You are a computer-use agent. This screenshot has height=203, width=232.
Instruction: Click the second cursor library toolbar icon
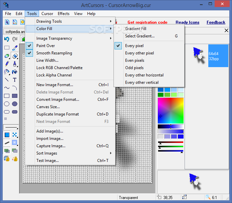tap(15, 22)
